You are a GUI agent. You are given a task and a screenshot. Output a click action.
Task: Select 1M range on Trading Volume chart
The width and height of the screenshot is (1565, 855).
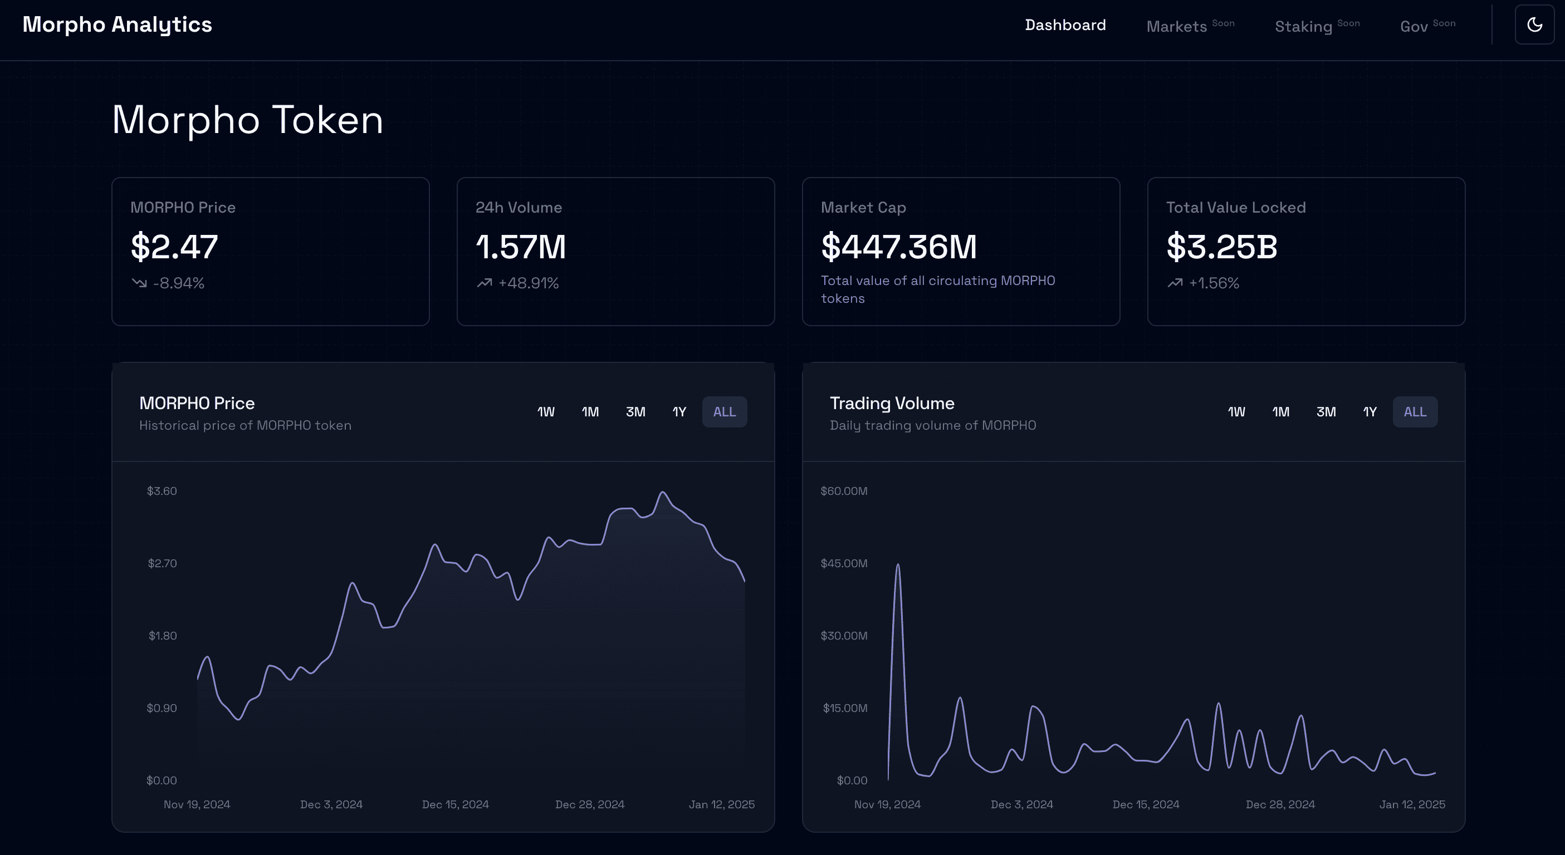tap(1280, 412)
